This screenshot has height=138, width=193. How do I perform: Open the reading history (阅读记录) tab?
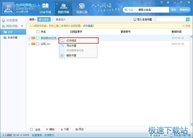pyautogui.click(x=82, y=8)
